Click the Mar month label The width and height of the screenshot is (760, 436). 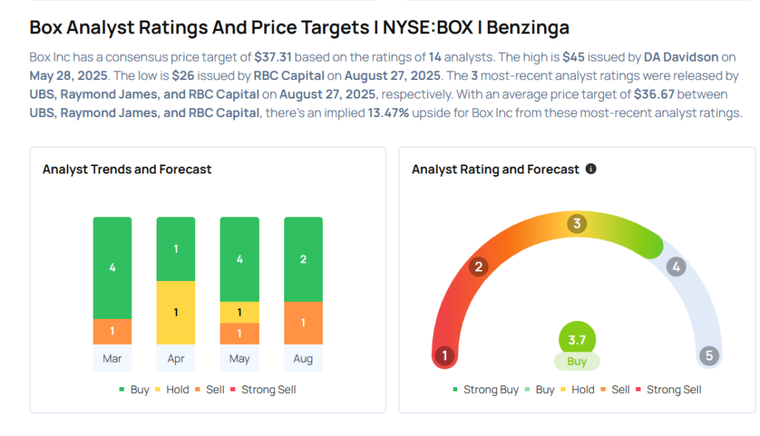(x=112, y=359)
